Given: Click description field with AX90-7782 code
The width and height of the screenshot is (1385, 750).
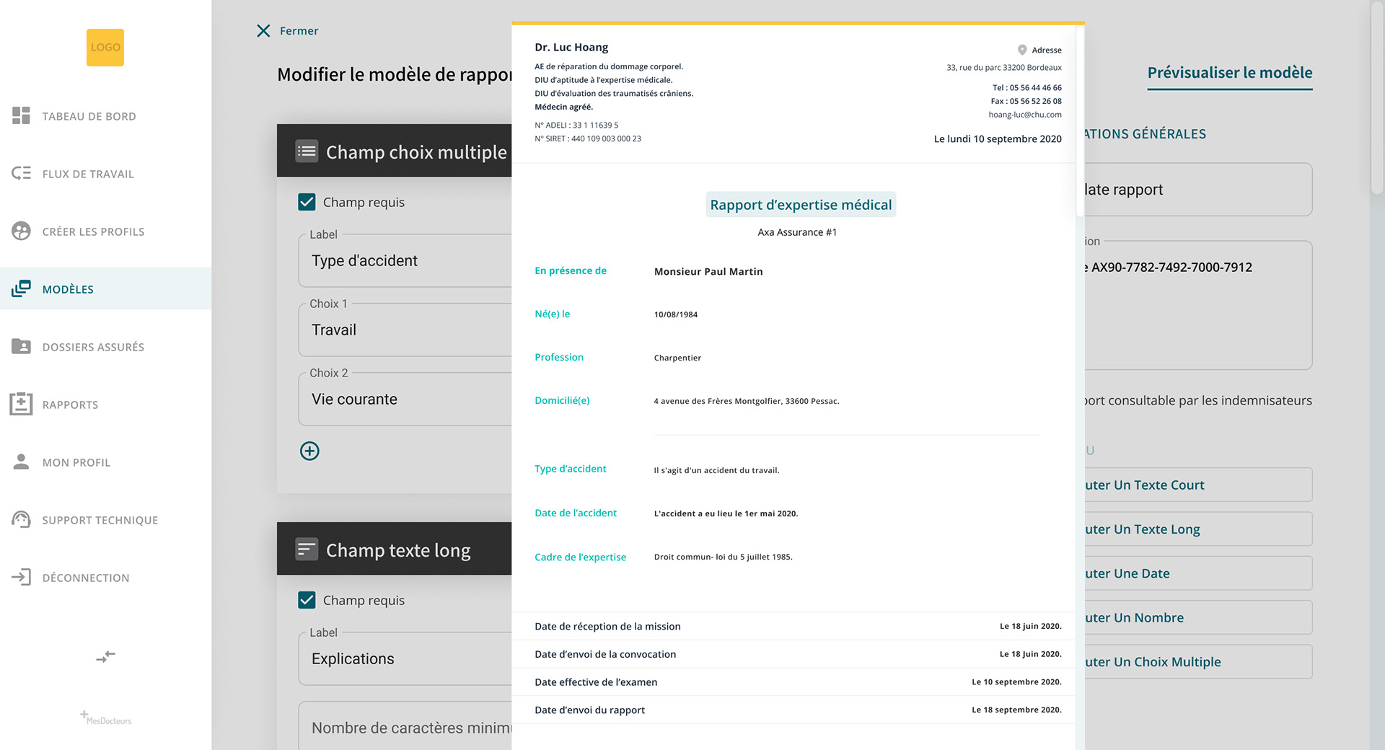Looking at the screenshot, I should [1198, 305].
